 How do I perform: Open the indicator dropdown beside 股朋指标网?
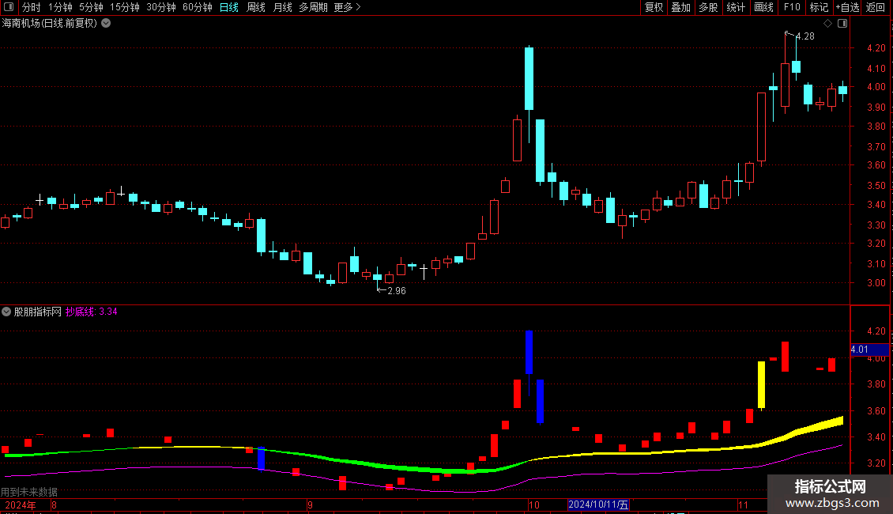[x=6, y=312]
